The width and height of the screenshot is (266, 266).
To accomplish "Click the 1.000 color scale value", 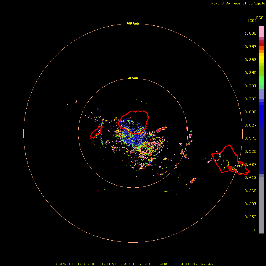I will [250, 33].
